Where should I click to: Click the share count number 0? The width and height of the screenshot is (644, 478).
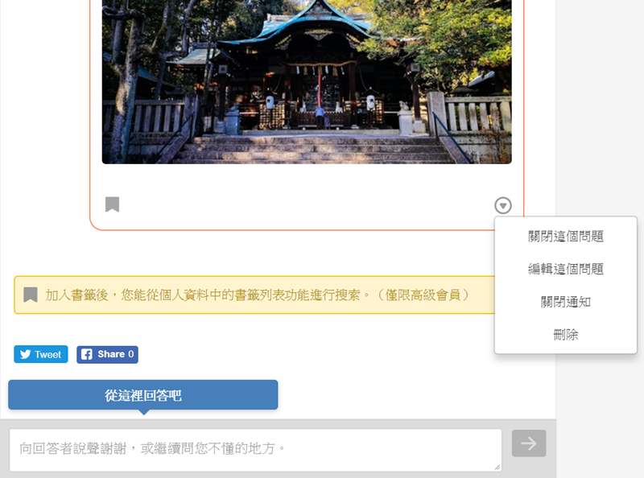[x=131, y=354]
